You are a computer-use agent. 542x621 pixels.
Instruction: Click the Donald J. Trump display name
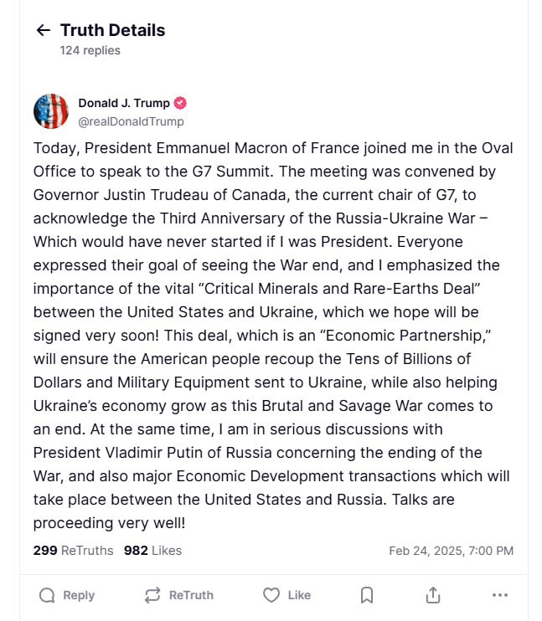124,104
